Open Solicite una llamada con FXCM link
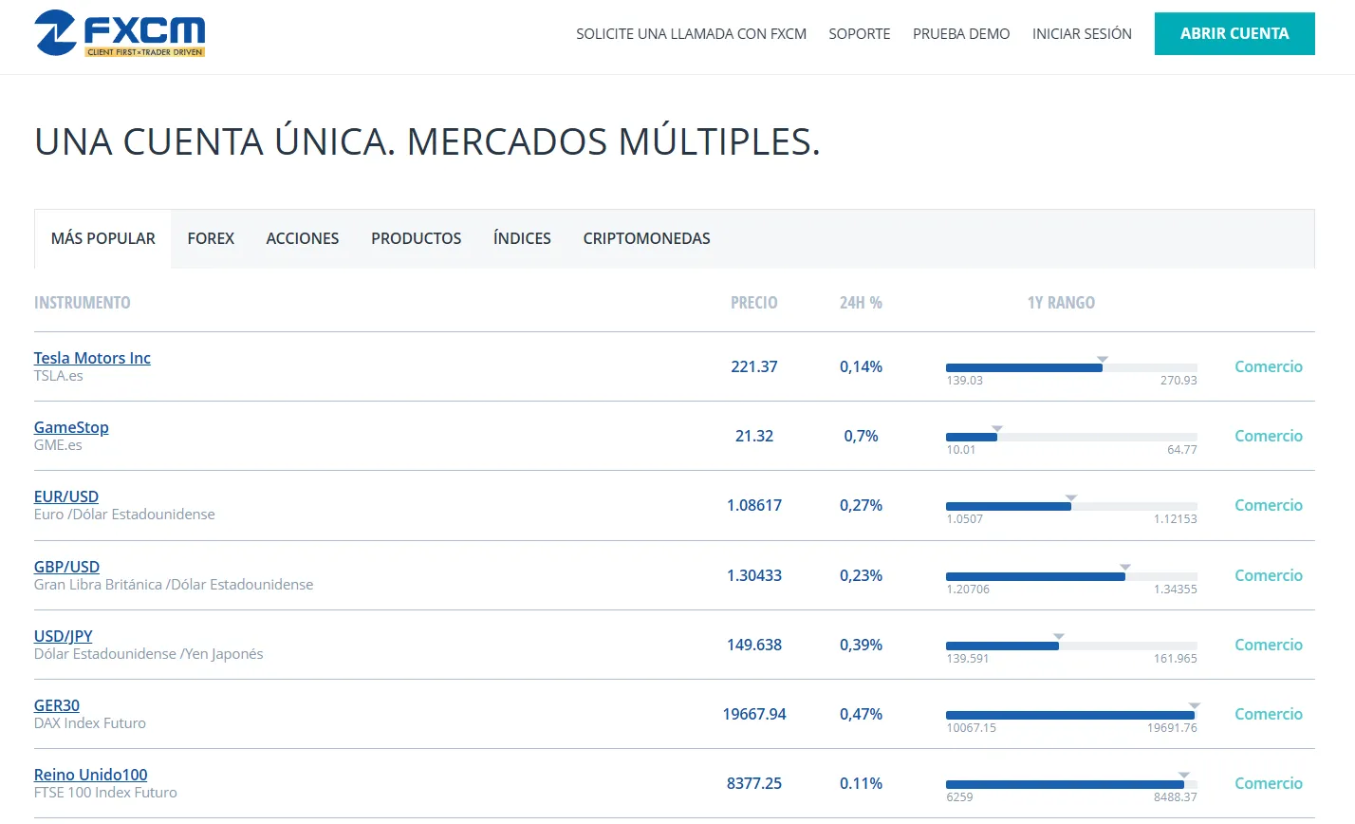This screenshot has width=1355, height=824. point(691,34)
